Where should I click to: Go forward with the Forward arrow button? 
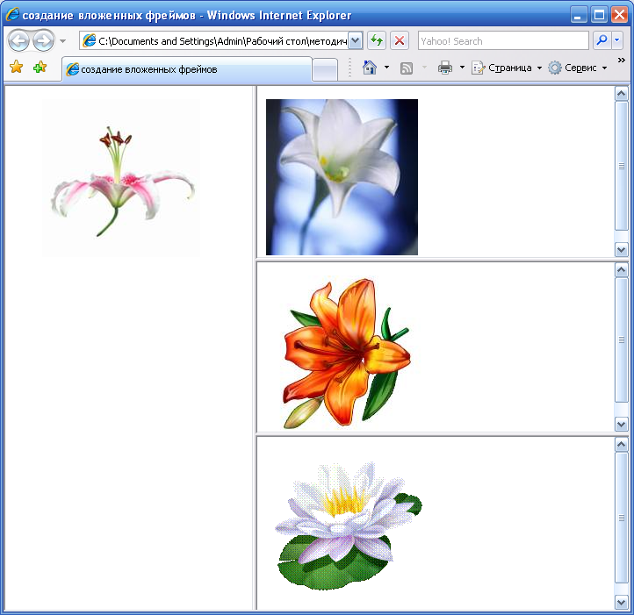point(43,41)
